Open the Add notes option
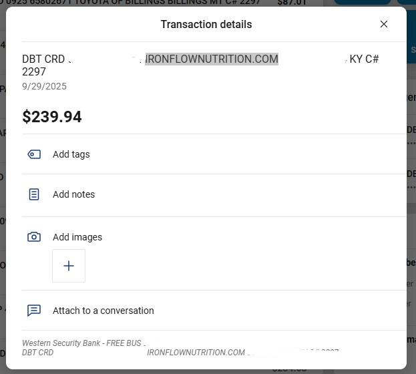 pyautogui.click(x=73, y=194)
